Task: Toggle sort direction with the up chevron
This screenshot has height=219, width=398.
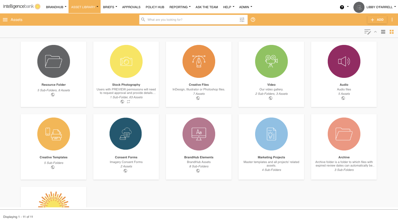Action: (x=375, y=32)
